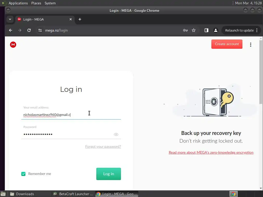
Task: Click the green Log in button
Action: coord(109,174)
